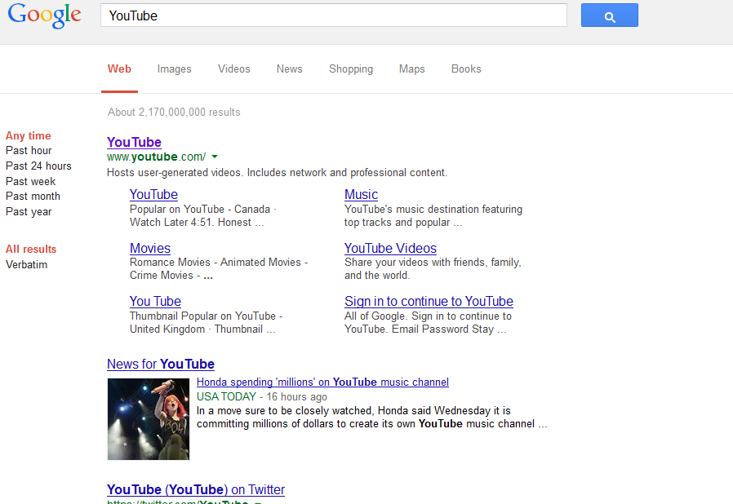Click the concert news thumbnail image

pyautogui.click(x=148, y=418)
